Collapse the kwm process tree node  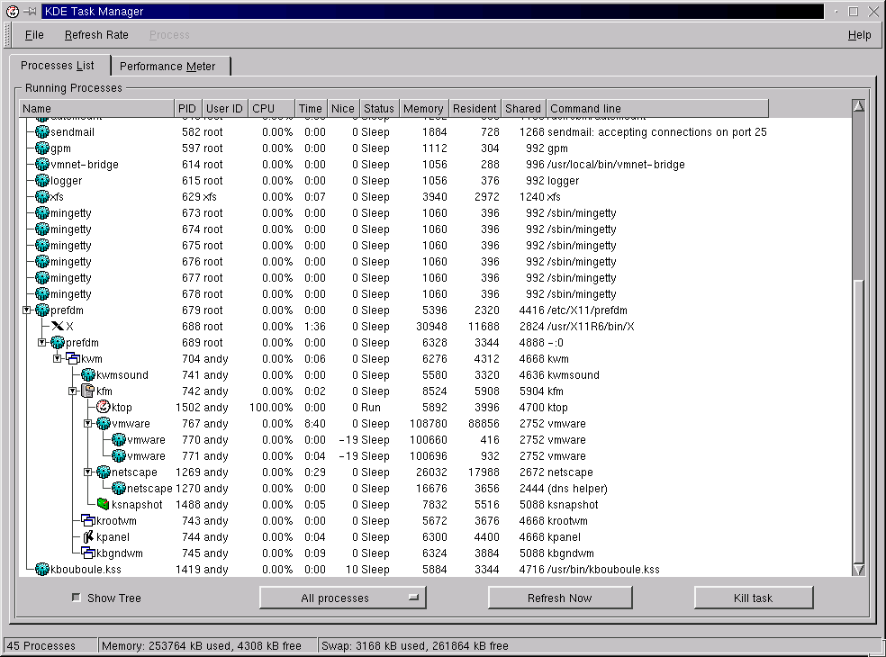tap(58, 359)
